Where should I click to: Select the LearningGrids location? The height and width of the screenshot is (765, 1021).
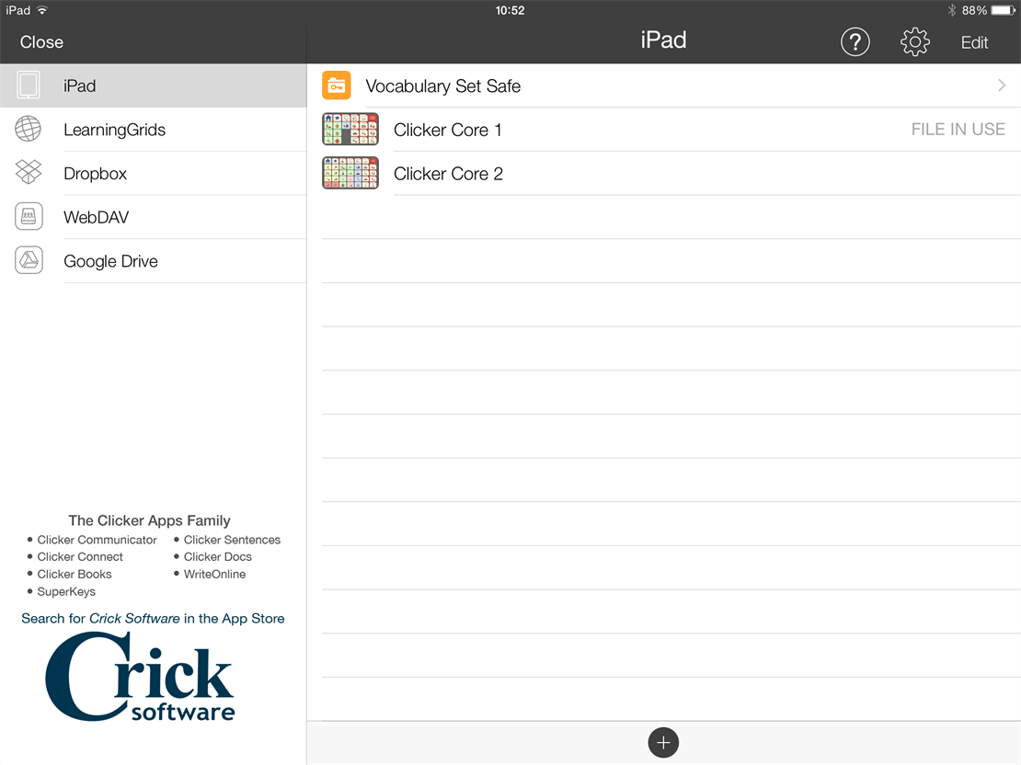(x=153, y=130)
